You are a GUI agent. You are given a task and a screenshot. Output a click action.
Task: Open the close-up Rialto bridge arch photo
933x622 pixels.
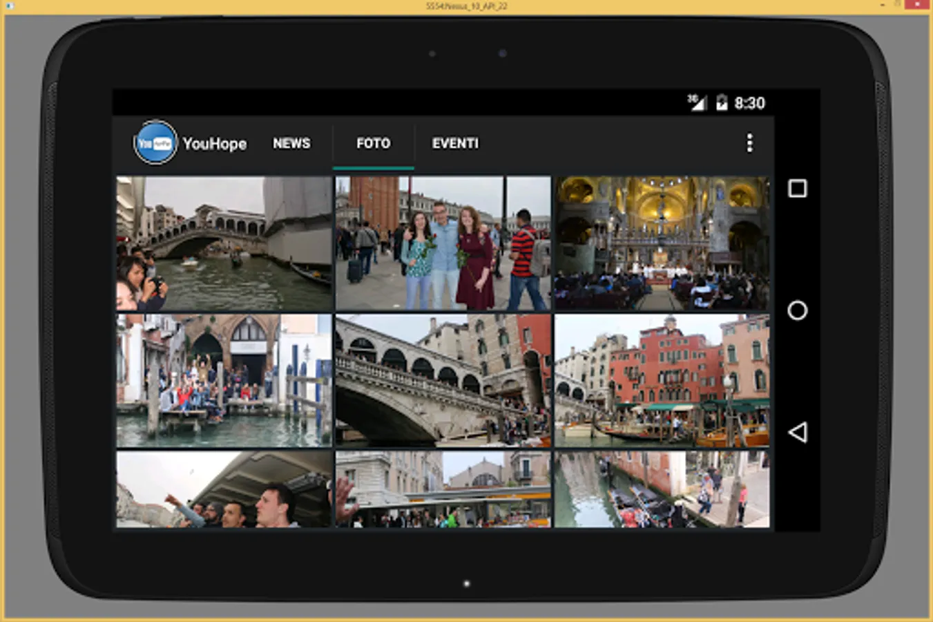443,381
